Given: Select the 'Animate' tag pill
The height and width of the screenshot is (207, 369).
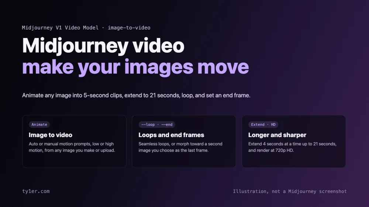Looking at the screenshot, I should 39,124.
